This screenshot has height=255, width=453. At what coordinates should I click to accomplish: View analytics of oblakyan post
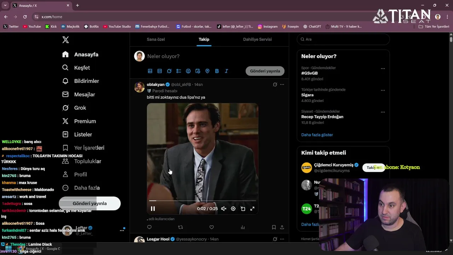click(243, 227)
